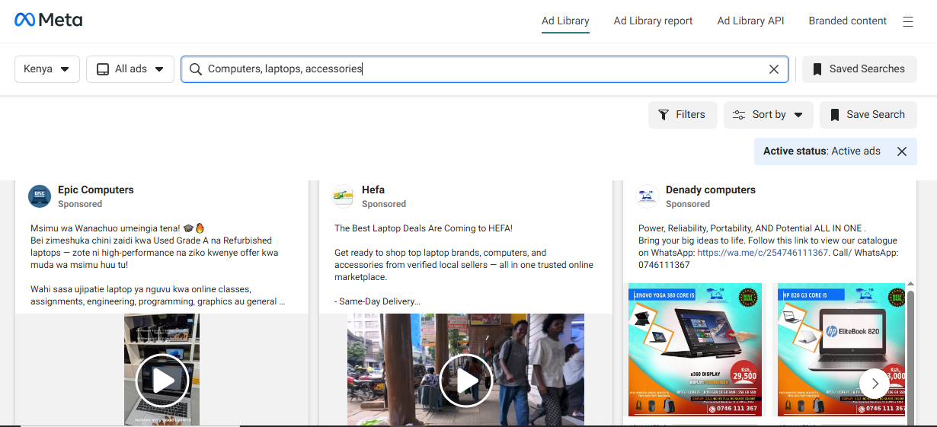The image size is (937, 427).
Task: Click Save Search button
Action: pyautogui.click(x=868, y=115)
